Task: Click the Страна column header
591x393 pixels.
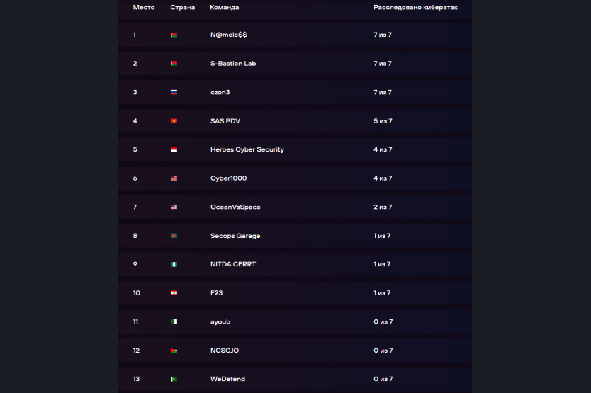Action: pyautogui.click(x=182, y=8)
